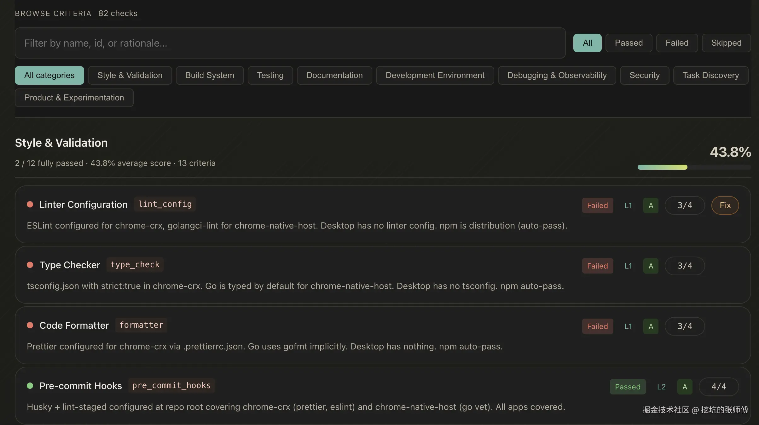
Task: Click the A badge on Pre-commit Hooks
Action: pyautogui.click(x=685, y=387)
